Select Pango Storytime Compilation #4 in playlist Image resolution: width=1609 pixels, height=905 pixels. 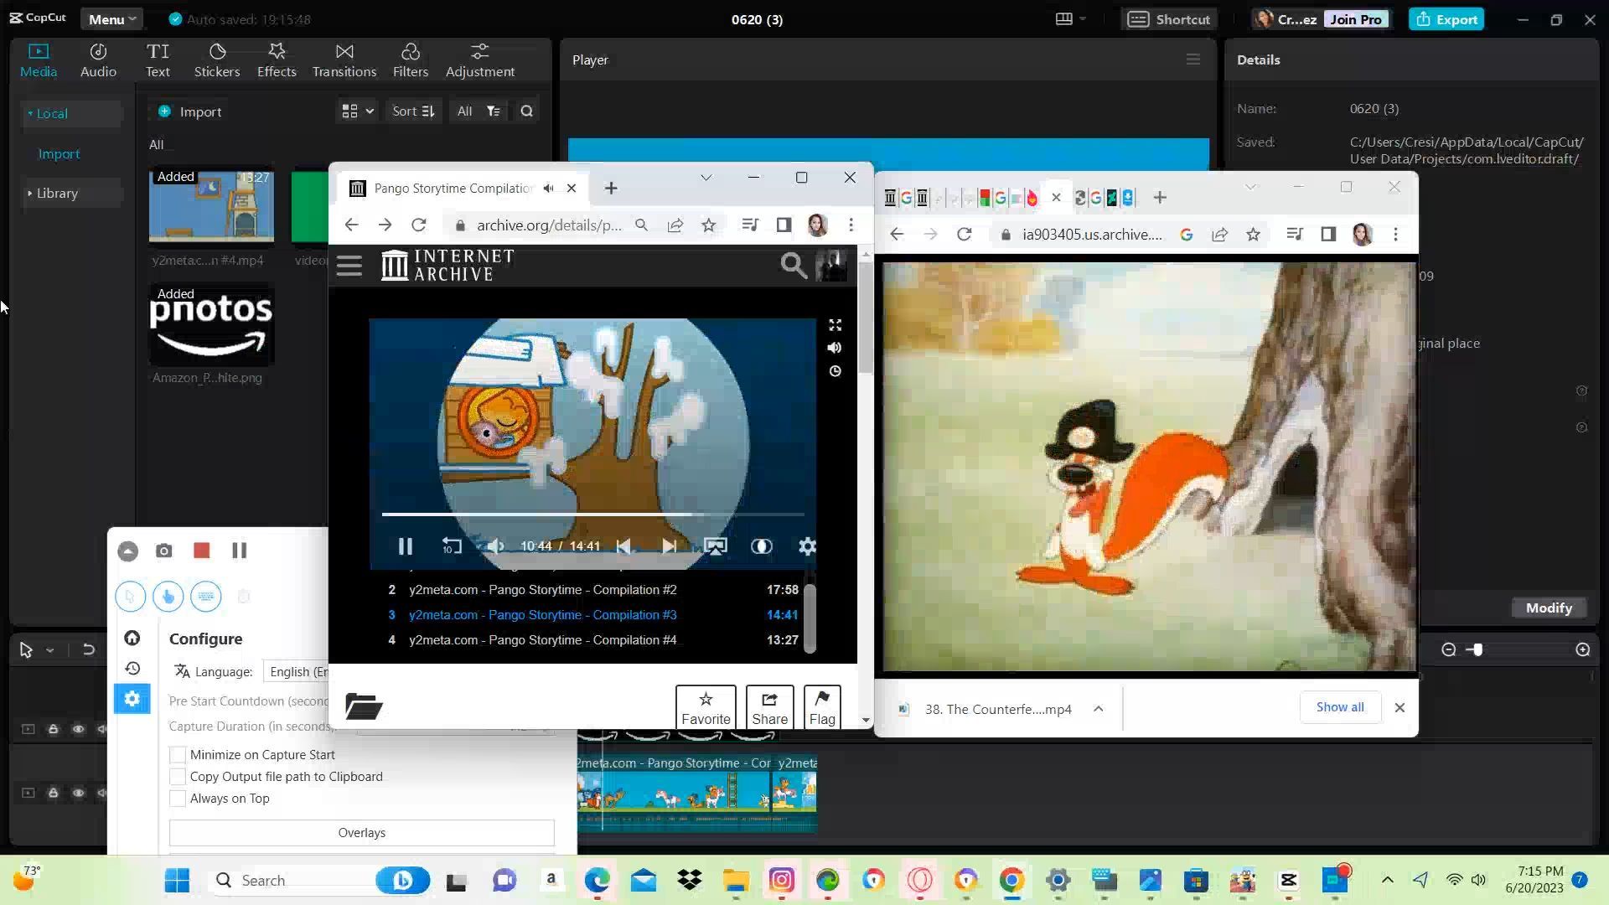pos(542,640)
